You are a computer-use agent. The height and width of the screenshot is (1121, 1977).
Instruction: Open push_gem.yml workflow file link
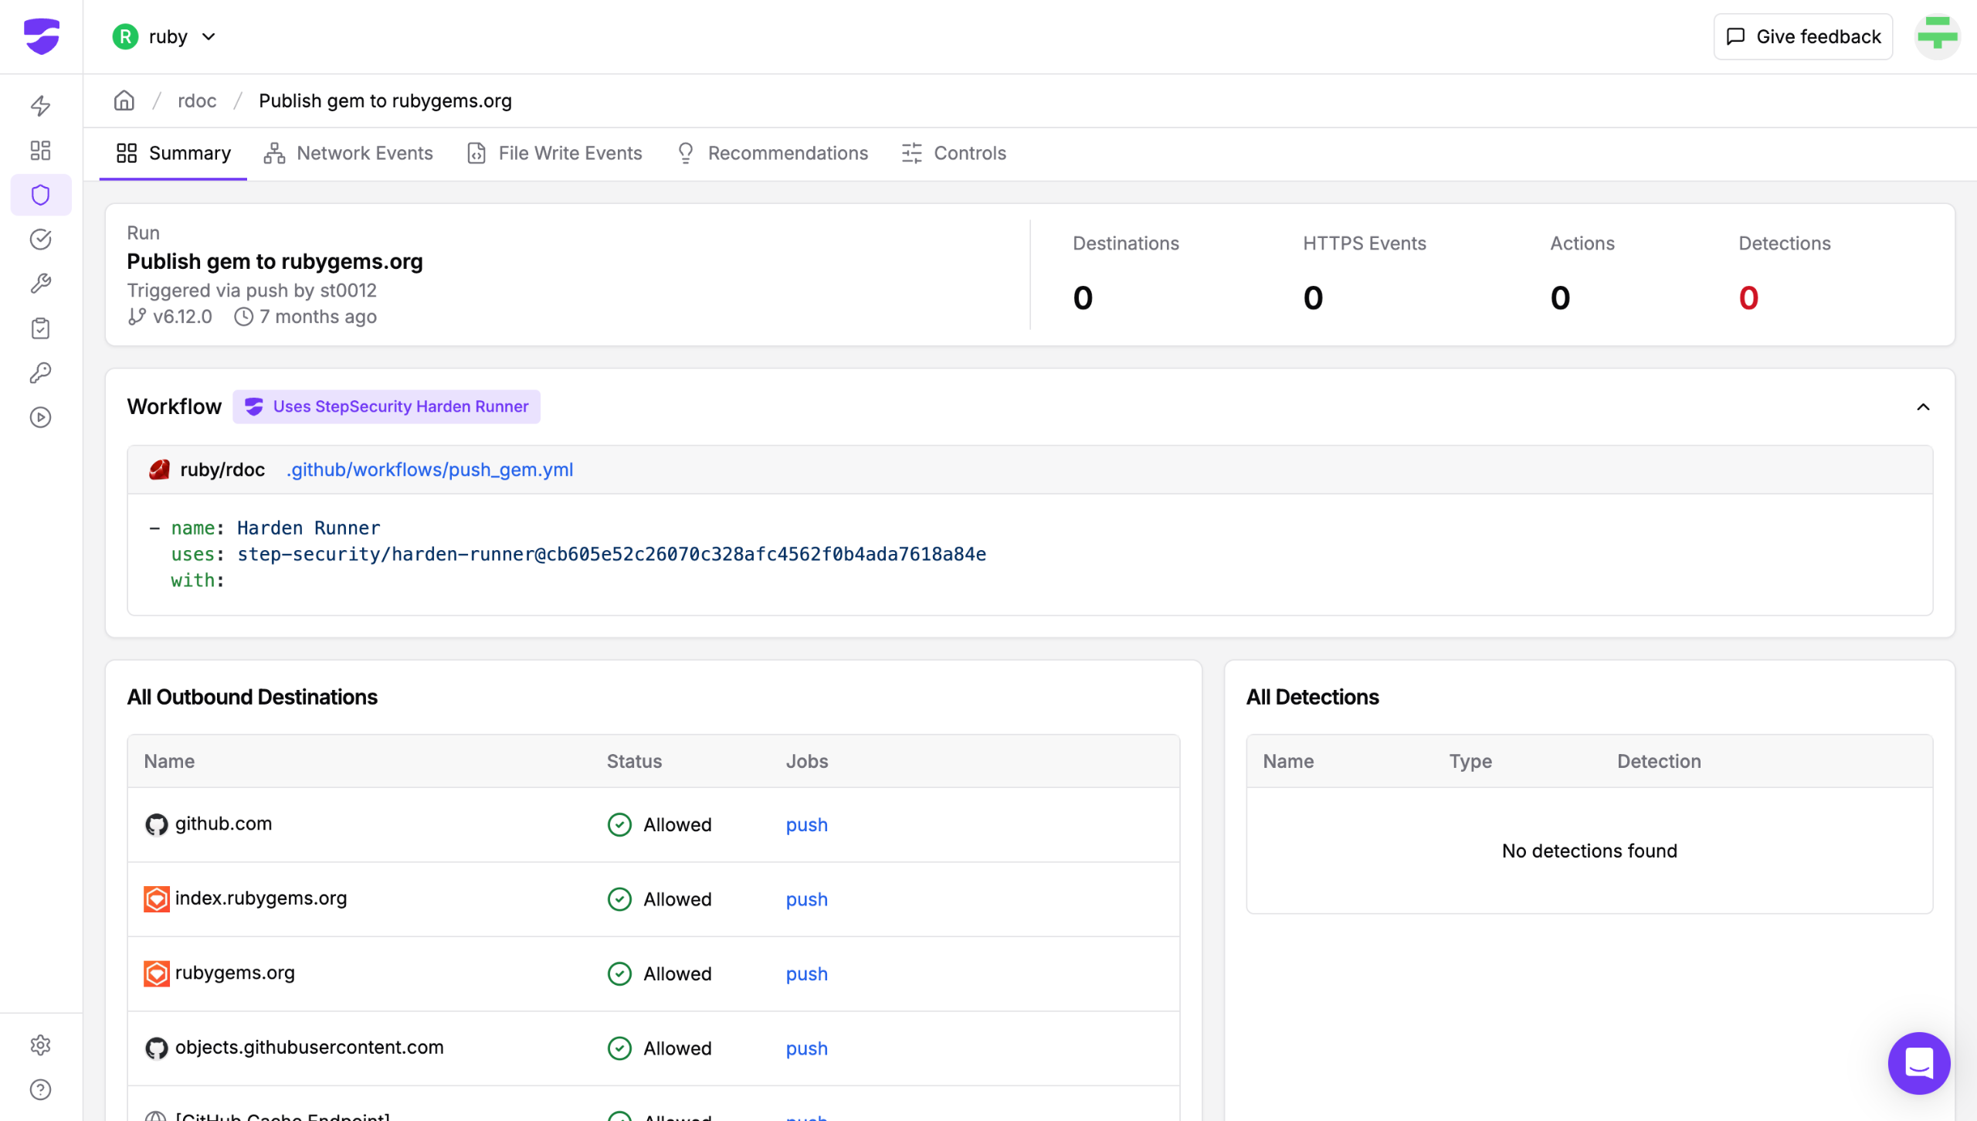pyautogui.click(x=429, y=470)
